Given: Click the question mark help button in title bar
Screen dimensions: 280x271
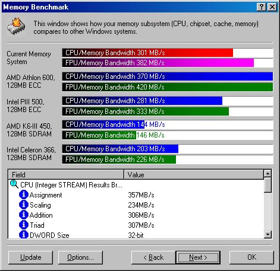Looking at the screenshot, I should (x=261, y=7).
